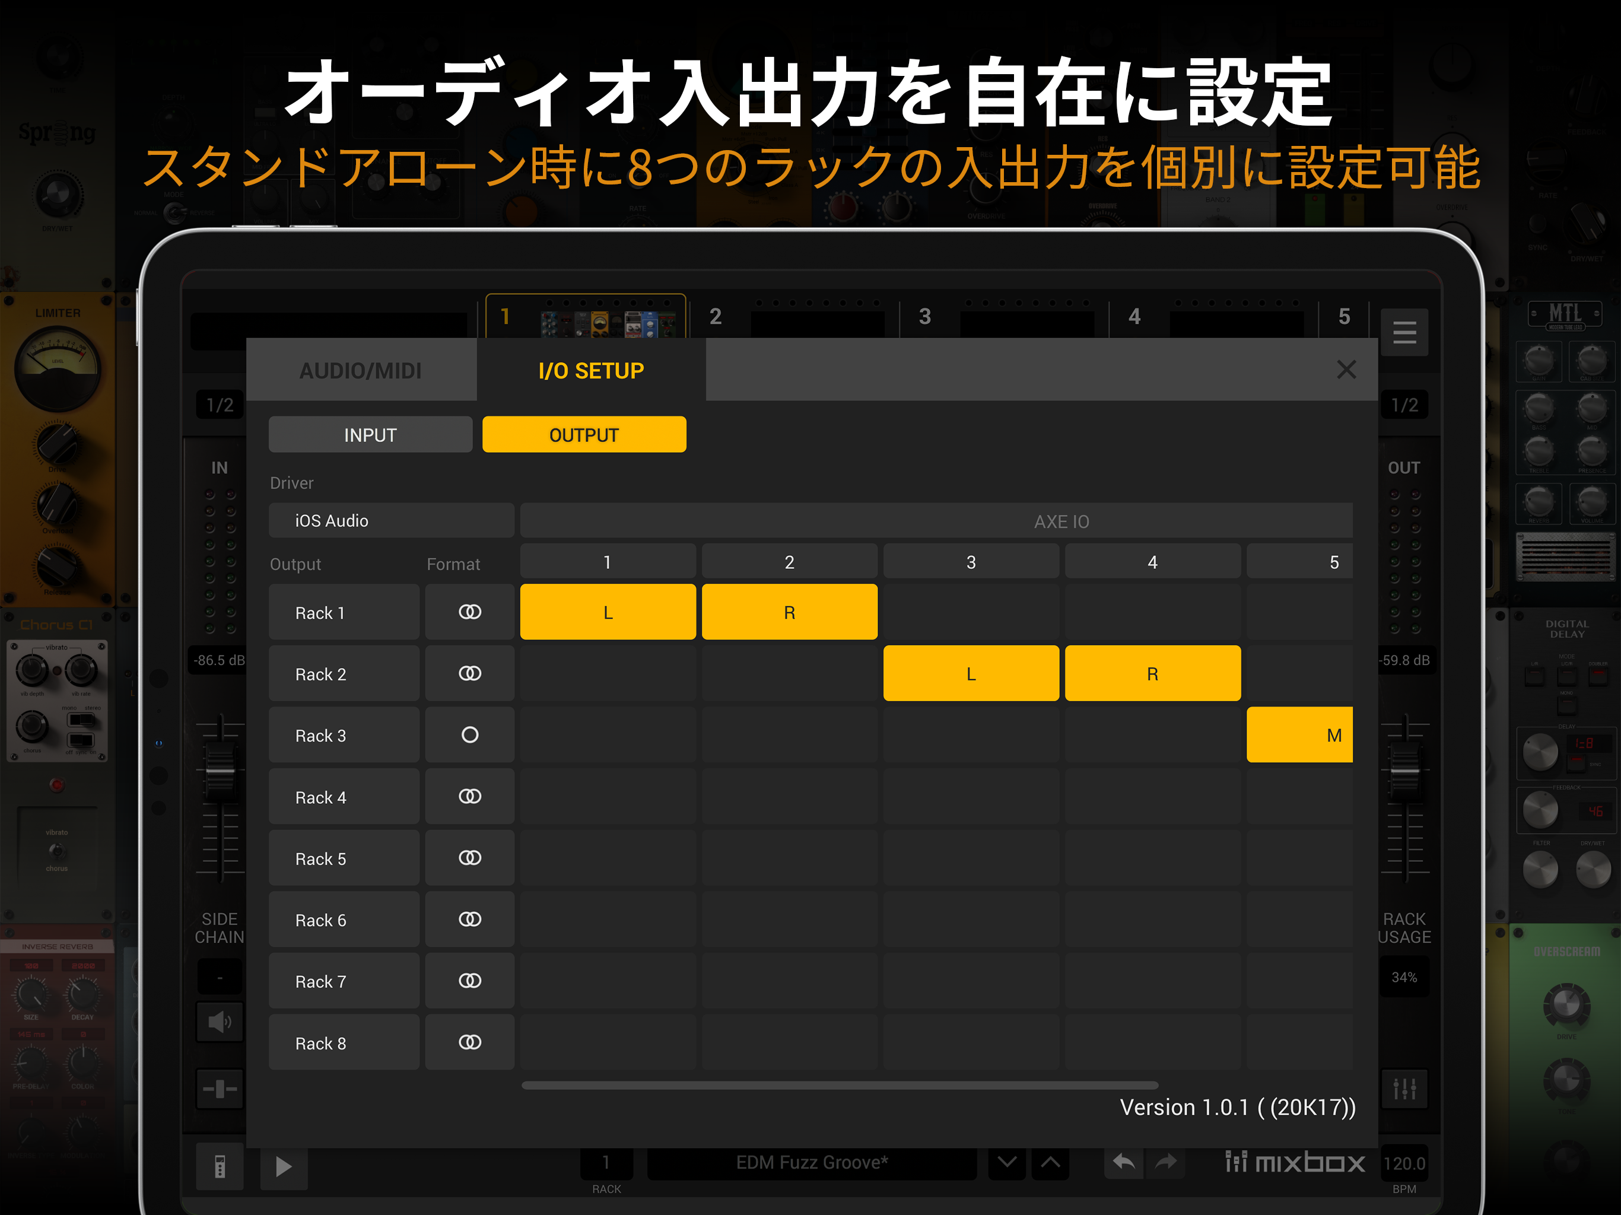Toggle Rack 8 stereo format icon
1621x1215 pixels.
pos(470,1043)
